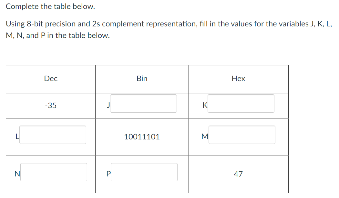Click the input field labeled M
This screenshot has height=198, width=339.
click(x=242, y=135)
